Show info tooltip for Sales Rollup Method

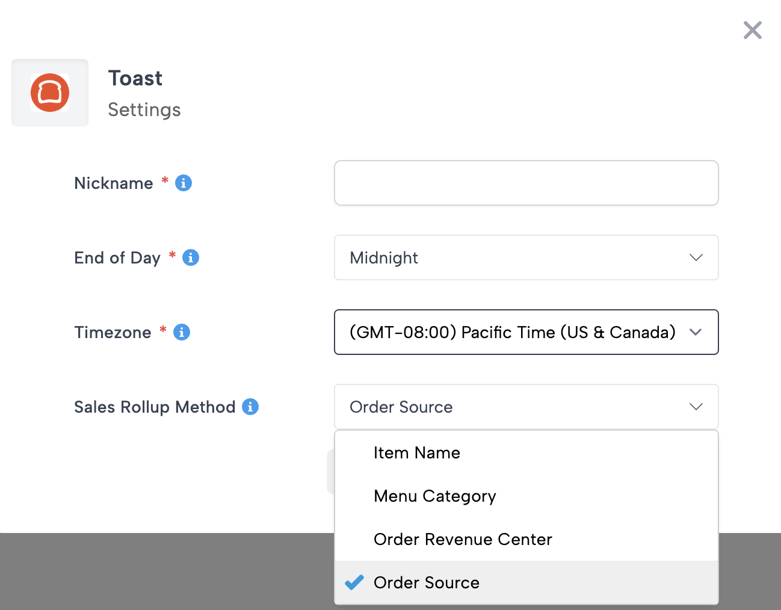click(250, 407)
